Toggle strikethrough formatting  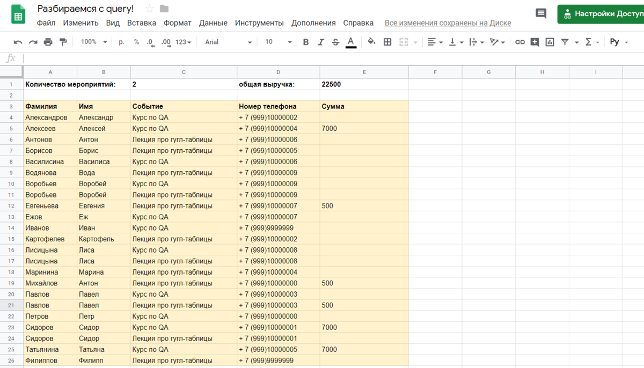[335, 42]
